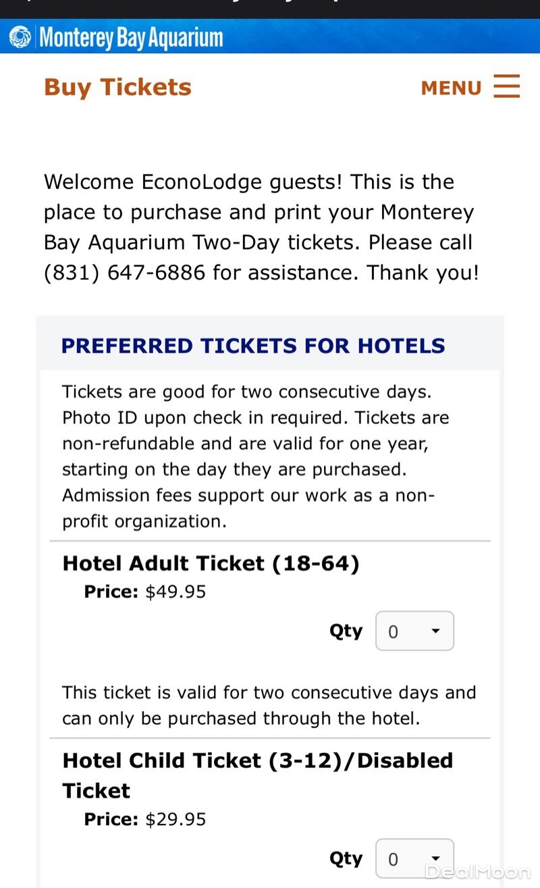Click the Qty label for child ticket

tap(346, 859)
